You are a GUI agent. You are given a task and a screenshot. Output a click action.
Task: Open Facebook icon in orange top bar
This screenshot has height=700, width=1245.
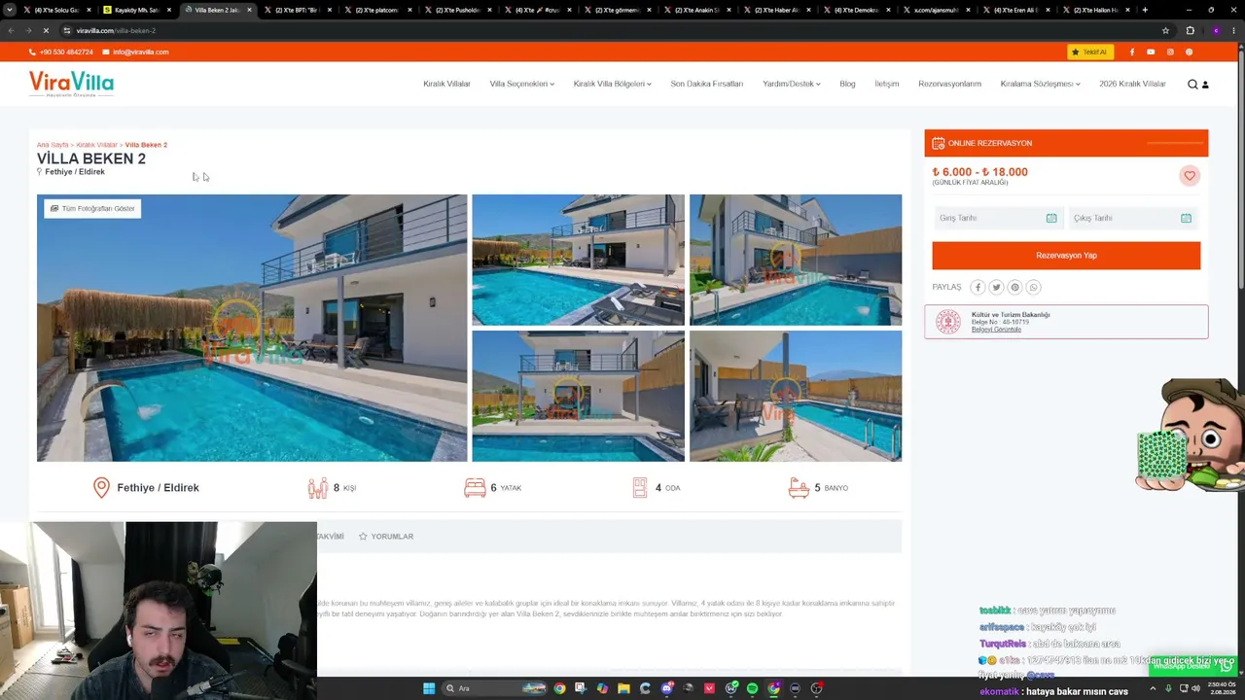point(1132,52)
